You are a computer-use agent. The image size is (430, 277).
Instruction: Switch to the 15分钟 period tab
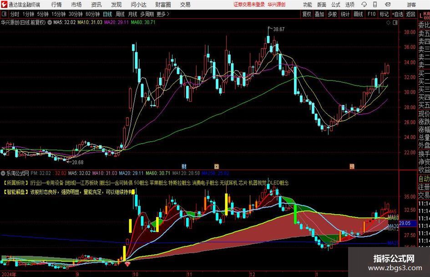pos(58,14)
